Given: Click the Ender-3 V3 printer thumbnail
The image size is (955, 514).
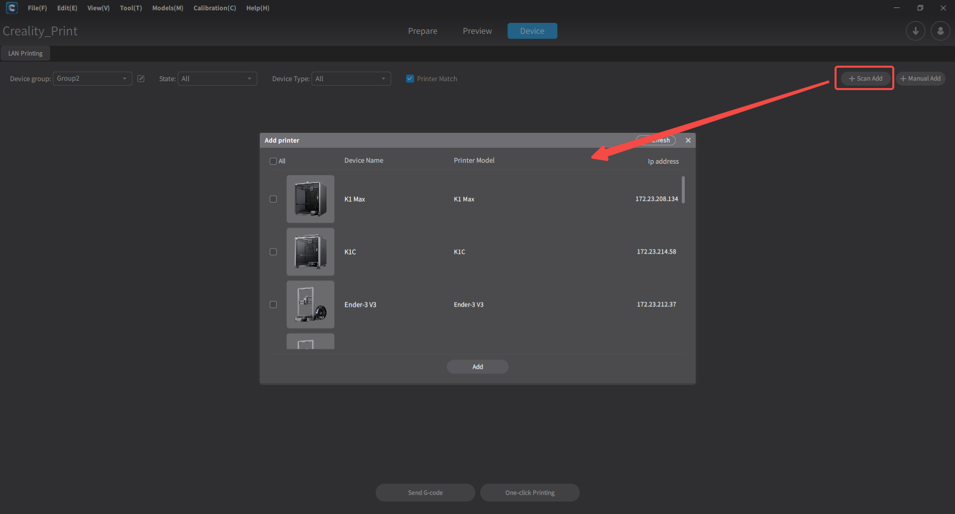Looking at the screenshot, I should [311, 305].
